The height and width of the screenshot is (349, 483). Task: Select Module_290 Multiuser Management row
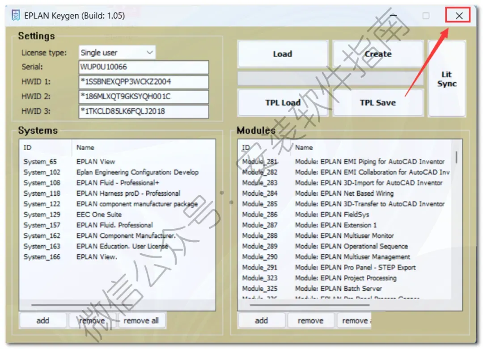(345, 256)
